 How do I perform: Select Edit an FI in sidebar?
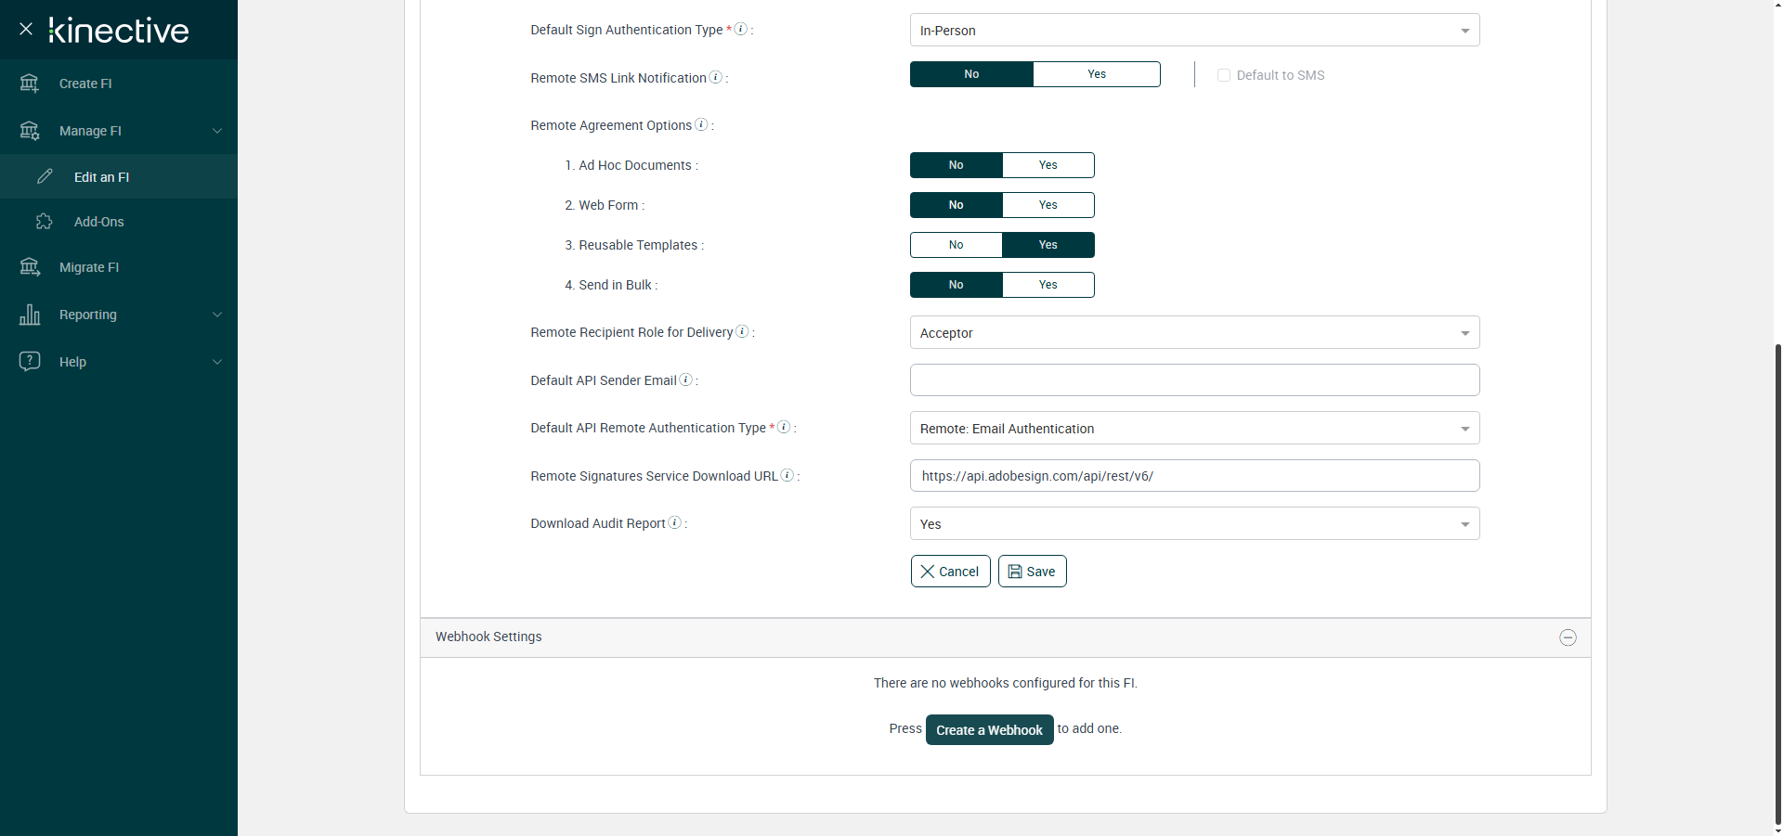click(119, 176)
